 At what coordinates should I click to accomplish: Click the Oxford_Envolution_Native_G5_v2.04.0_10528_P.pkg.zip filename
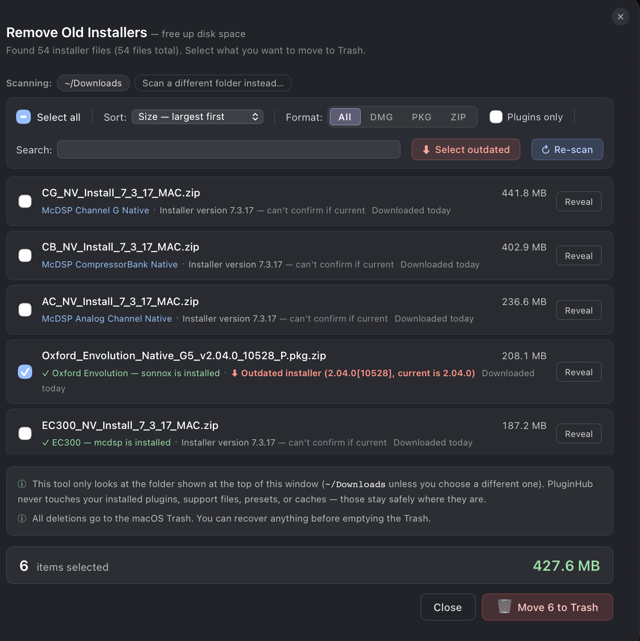tap(184, 356)
